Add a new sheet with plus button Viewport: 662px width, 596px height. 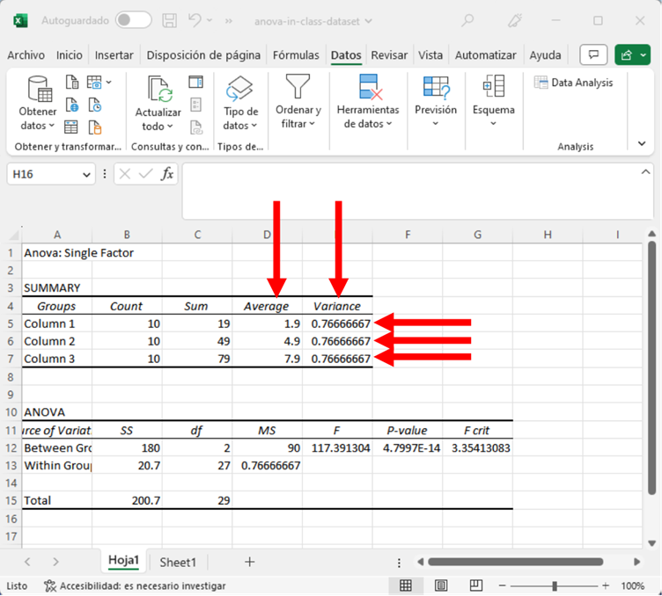point(249,562)
